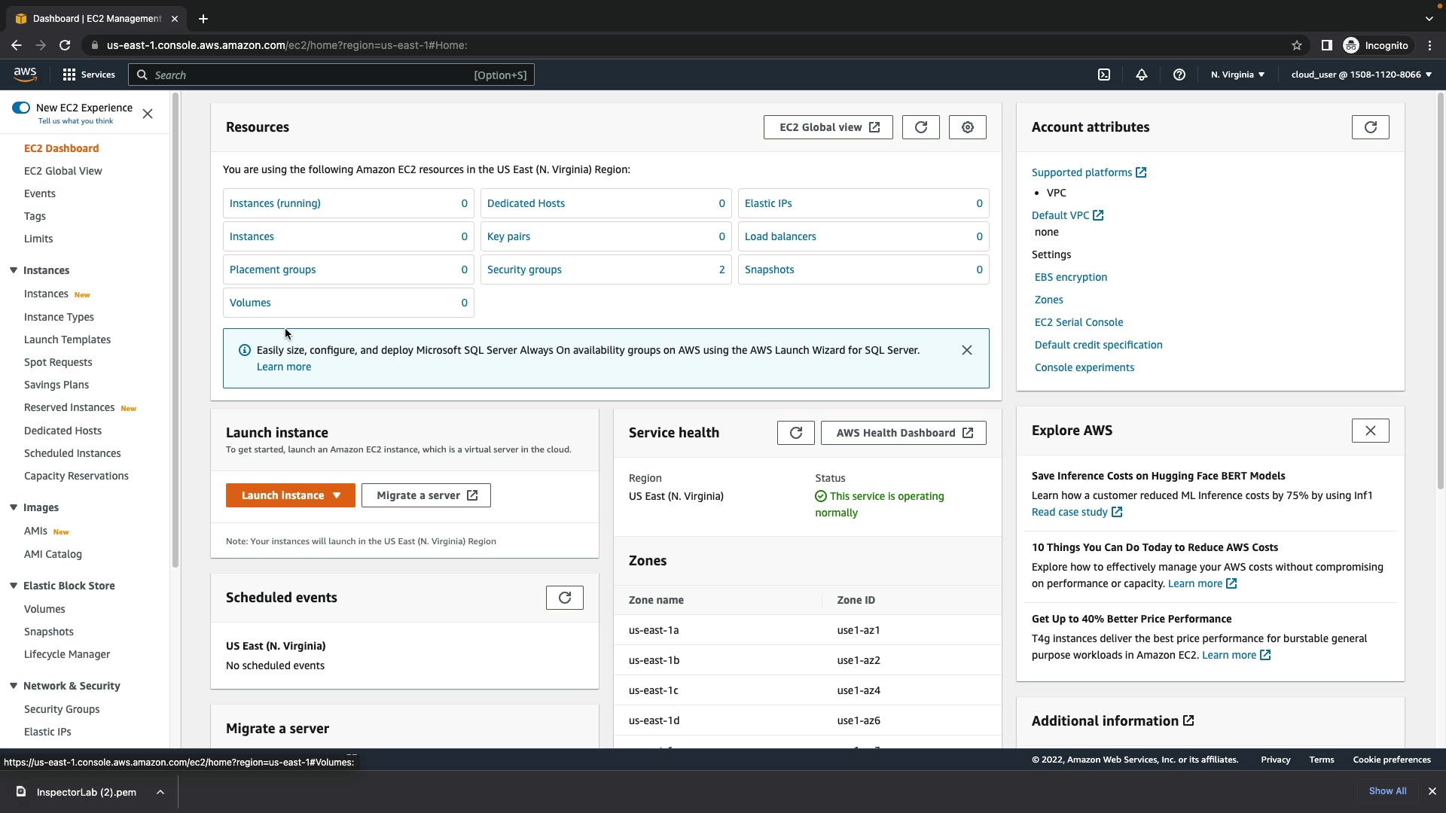This screenshot has height=813, width=1446.
Task: Close the Explore AWS panel
Action: 1370,431
